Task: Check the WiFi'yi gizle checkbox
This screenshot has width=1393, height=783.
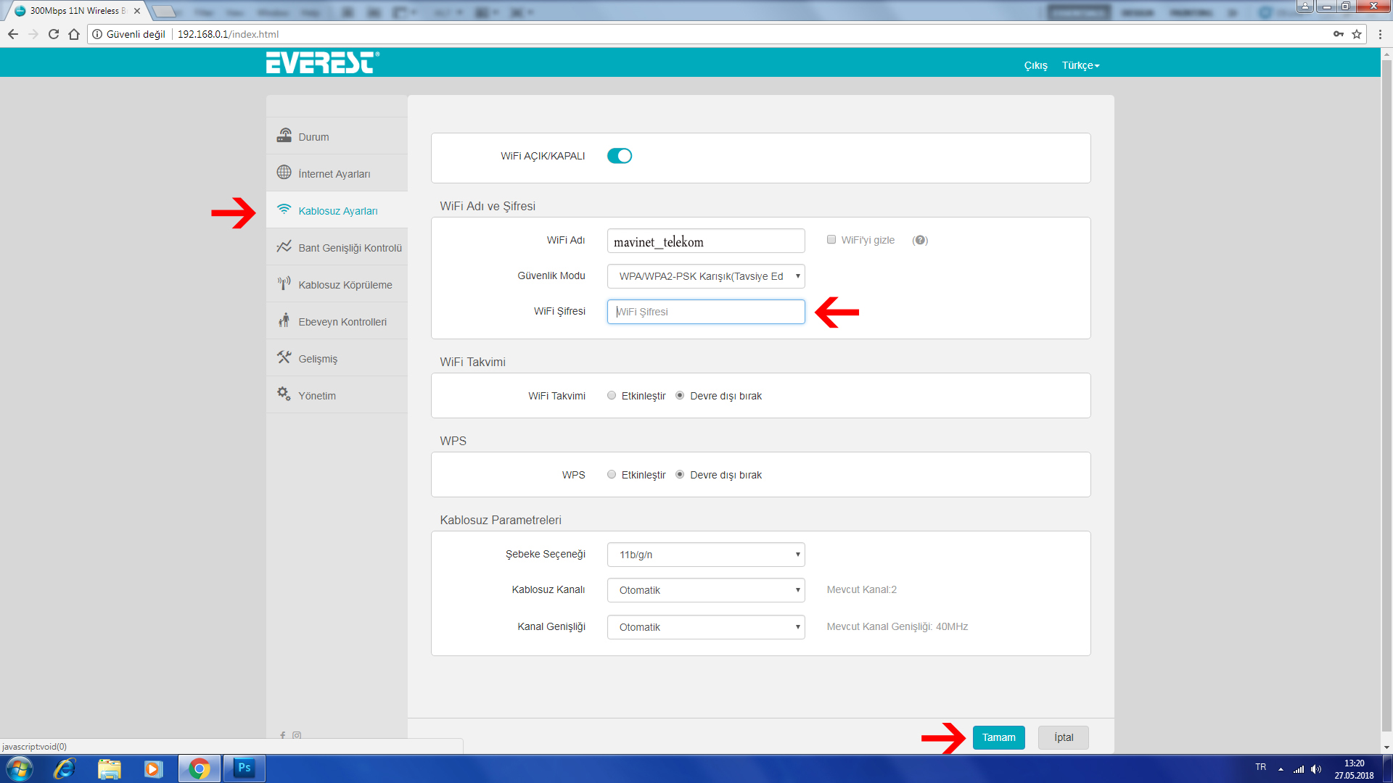Action: [831, 240]
